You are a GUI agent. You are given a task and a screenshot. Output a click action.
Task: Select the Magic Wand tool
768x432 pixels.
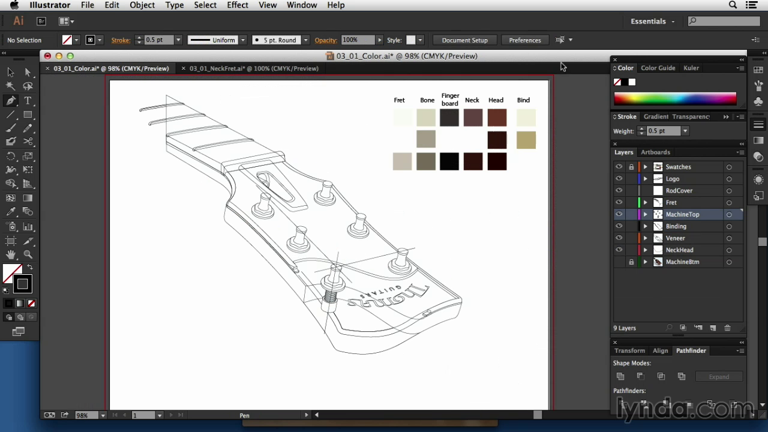coord(11,86)
